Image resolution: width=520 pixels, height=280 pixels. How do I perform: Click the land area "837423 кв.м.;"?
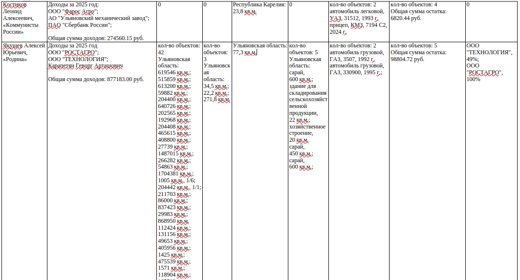[x=174, y=207]
